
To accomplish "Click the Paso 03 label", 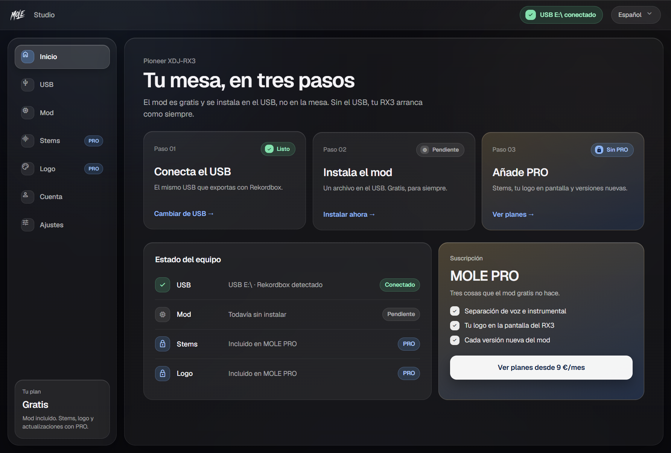I will pos(504,150).
